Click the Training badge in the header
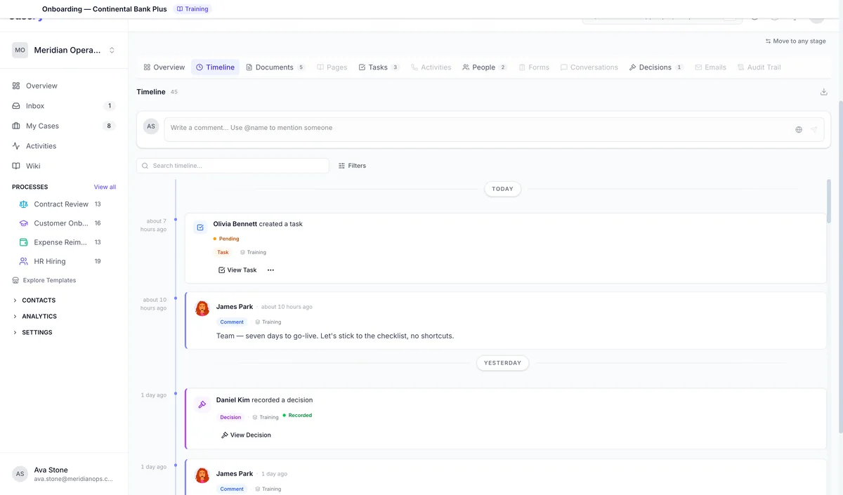 192,9
